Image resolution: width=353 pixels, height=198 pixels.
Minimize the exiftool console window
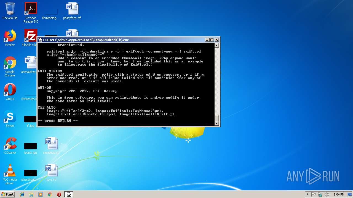coord(207,40)
